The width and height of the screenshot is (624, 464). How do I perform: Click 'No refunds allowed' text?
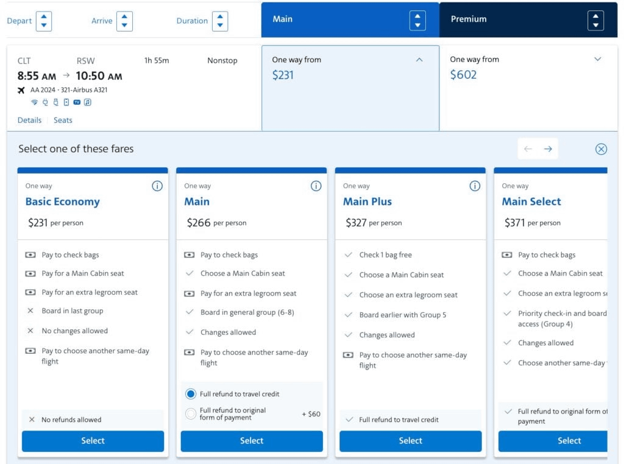71,420
